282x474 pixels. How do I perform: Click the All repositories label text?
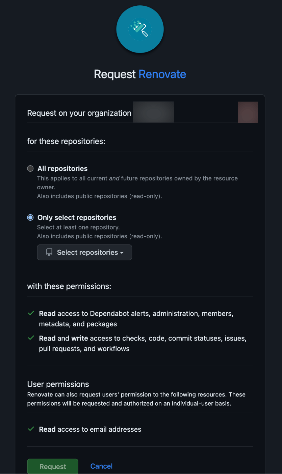(x=62, y=169)
